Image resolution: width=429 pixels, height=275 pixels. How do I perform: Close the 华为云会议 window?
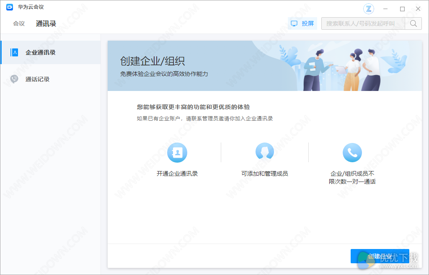[x=418, y=9]
